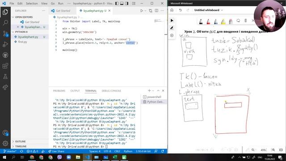Undo last action in Whiteboard

(181, 10)
